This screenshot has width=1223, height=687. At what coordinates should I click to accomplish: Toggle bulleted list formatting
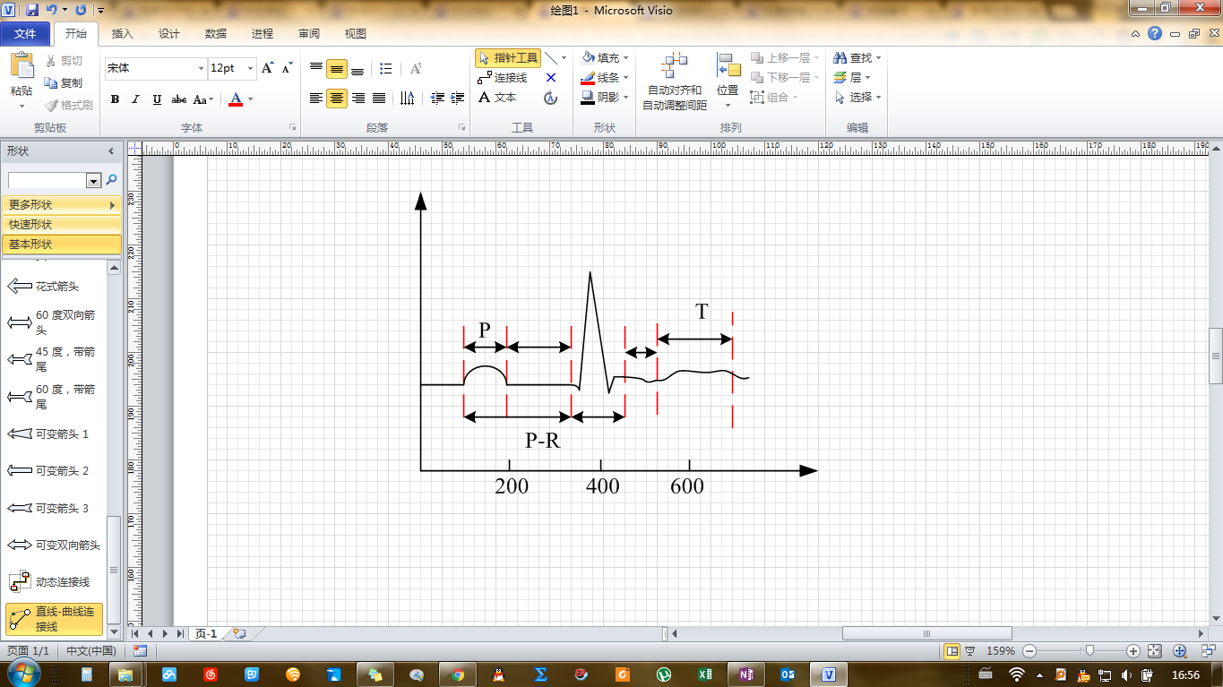click(x=386, y=69)
